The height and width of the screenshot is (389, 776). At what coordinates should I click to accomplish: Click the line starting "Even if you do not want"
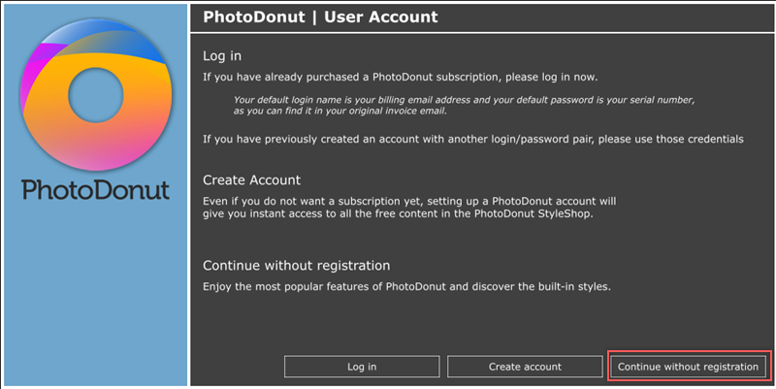(410, 201)
